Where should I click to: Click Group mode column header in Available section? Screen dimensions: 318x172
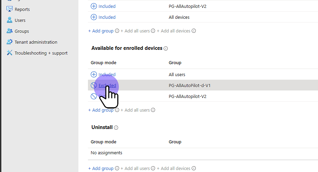point(103,63)
